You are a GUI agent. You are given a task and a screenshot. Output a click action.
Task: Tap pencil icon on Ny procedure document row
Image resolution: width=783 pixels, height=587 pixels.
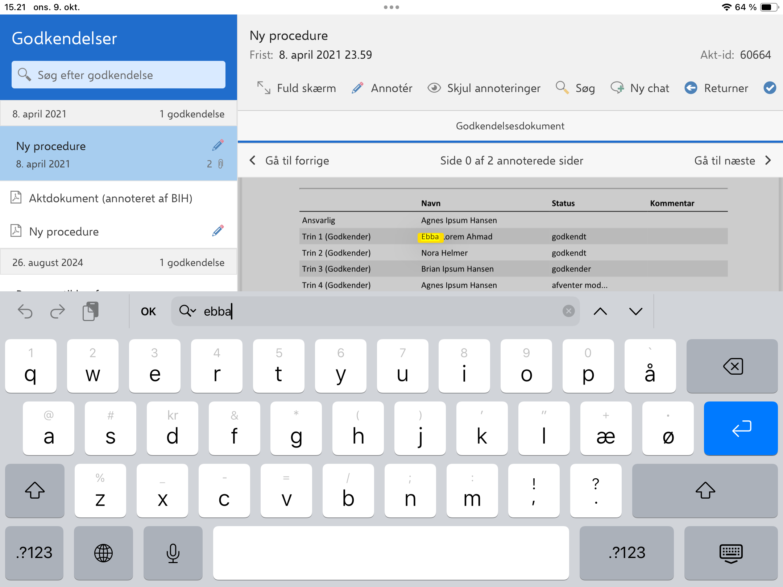click(x=218, y=231)
